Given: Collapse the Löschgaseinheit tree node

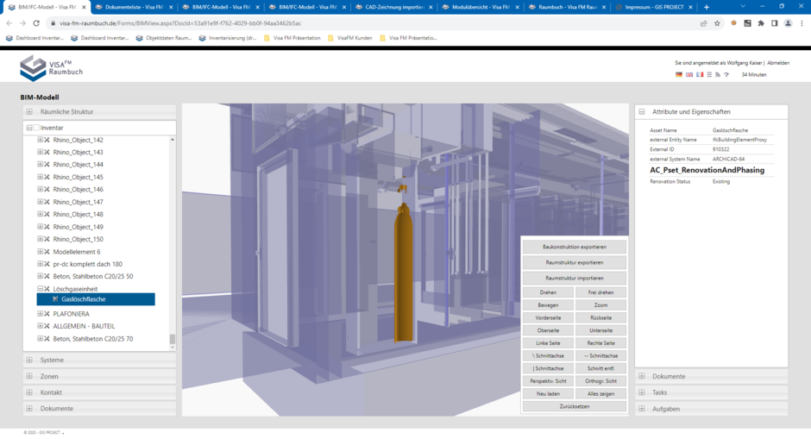Looking at the screenshot, I should click(40, 289).
